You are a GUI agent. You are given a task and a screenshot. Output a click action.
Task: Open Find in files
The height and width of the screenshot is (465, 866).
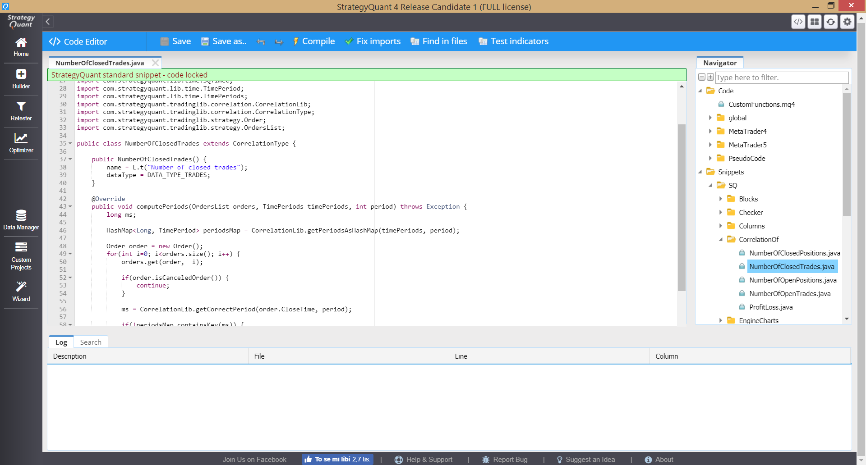tap(439, 41)
